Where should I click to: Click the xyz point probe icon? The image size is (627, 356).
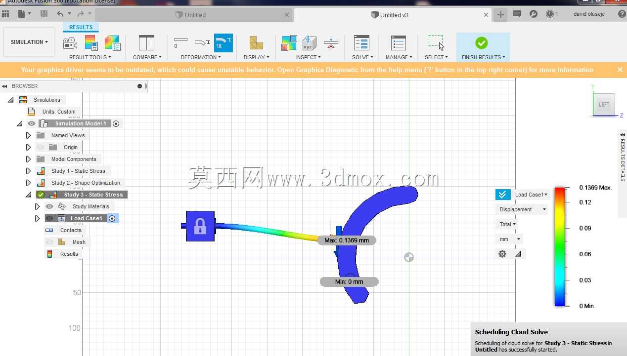coord(310,43)
